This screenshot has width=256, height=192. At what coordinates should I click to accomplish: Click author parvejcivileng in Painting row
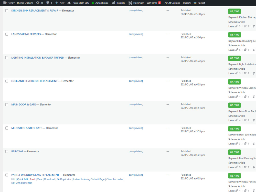coord(136,151)
